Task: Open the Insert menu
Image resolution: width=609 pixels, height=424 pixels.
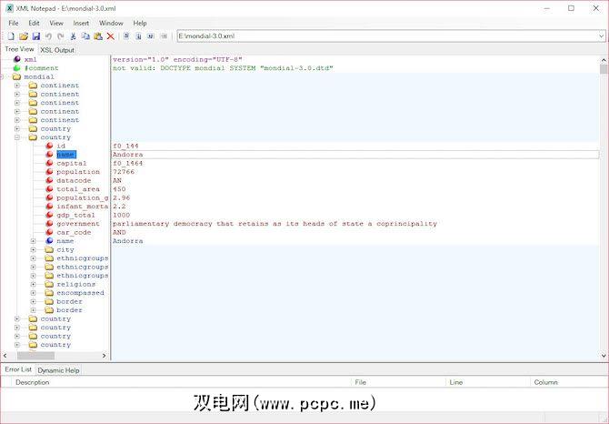Action: (x=81, y=23)
